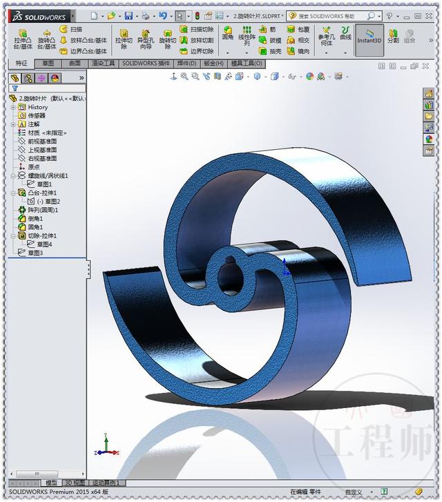Click the 分割 split tool

[393, 35]
